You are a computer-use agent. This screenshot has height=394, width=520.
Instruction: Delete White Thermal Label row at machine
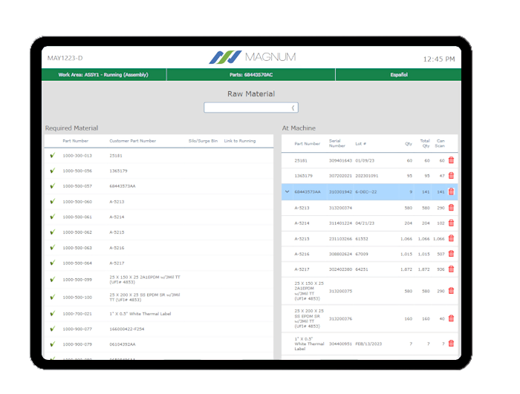pos(451,344)
